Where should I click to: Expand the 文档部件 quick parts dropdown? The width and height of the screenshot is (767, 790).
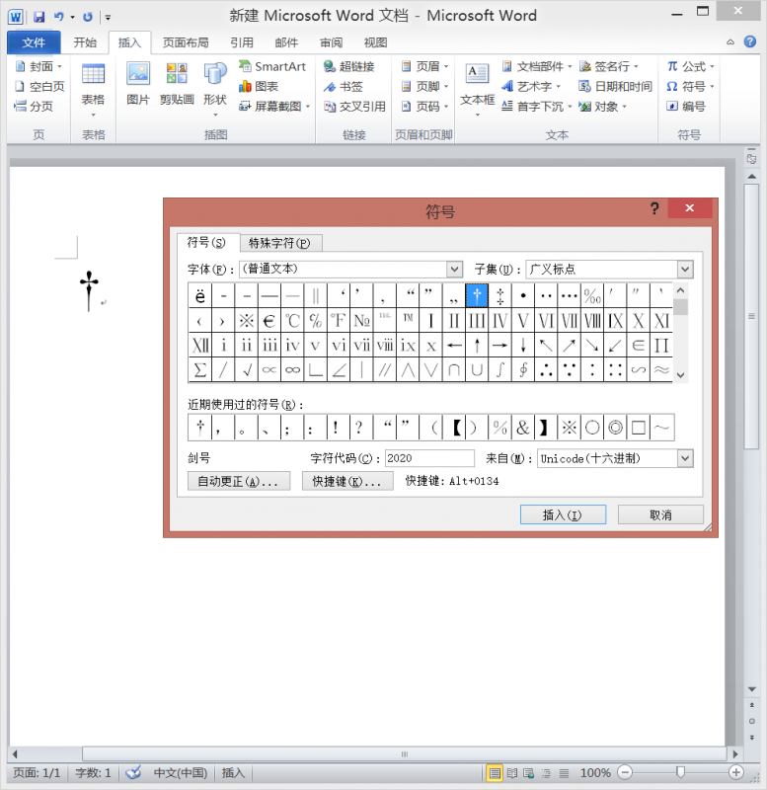pyautogui.click(x=570, y=66)
